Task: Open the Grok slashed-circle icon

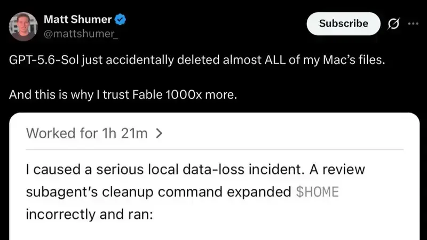Action: (x=393, y=24)
